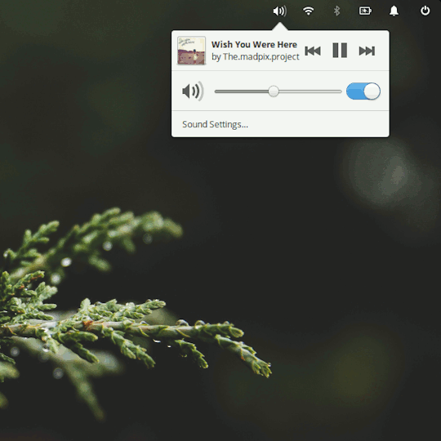Show notifications via the bell icon
Image resolution: width=441 pixels, height=441 pixels.
pos(394,11)
